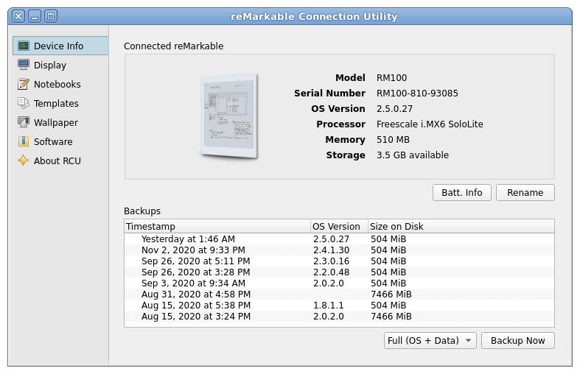Sort backups by OS Version column header

pos(340,226)
